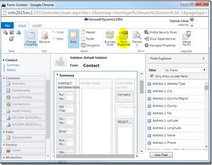Click the Change Properties button
Image resolution: width=212 pixels, height=165 pixels.
[x=31, y=39]
